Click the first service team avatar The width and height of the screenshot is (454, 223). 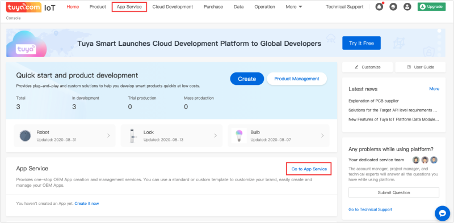[x=416, y=160]
